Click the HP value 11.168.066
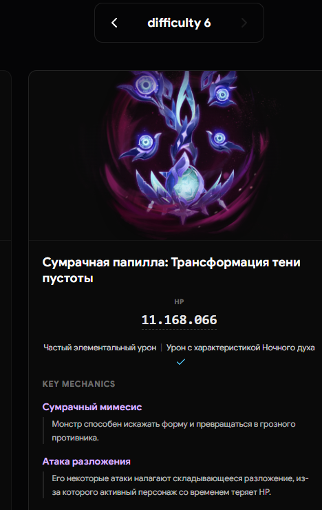322x510 pixels. pyautogui.click(x=179, y=320)
